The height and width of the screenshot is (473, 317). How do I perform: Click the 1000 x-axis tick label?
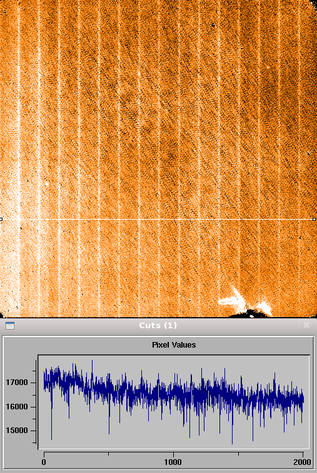pos(173,462)
